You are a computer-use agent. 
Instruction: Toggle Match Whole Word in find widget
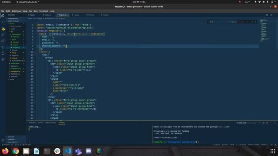[233, 22]
